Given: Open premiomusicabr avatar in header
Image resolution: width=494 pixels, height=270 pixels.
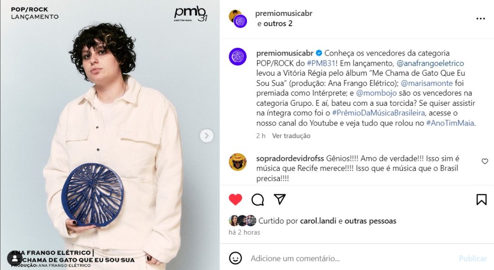Looking at the screenshot, I should click(238, 19).
